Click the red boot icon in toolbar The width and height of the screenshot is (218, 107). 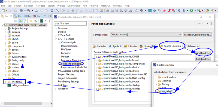[169, 10]
